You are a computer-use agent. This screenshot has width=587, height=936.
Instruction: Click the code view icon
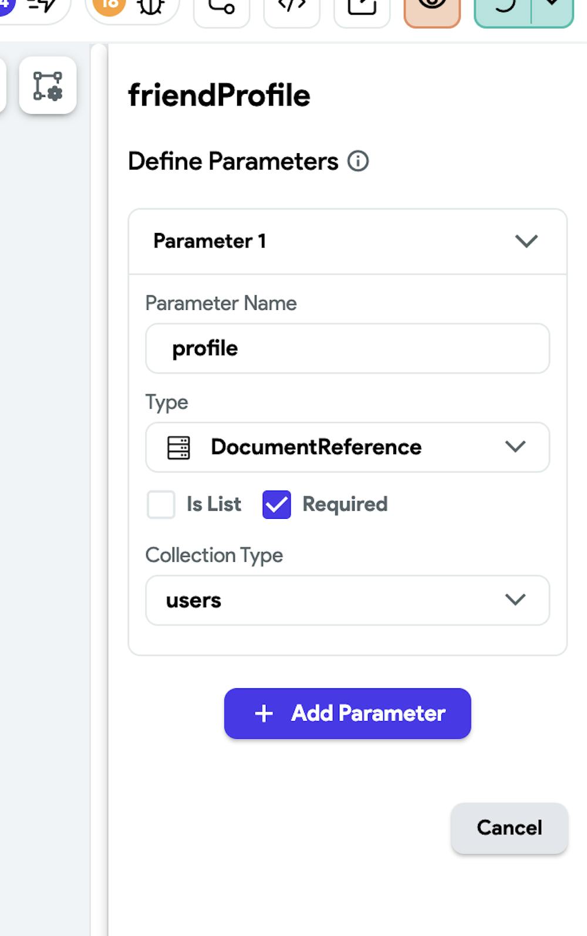click(292, 7)
